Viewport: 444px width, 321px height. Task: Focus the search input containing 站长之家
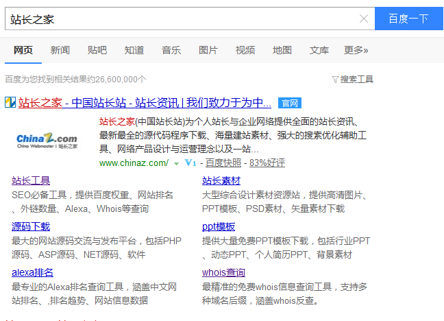pyautogui.click(x=181, y=19)
